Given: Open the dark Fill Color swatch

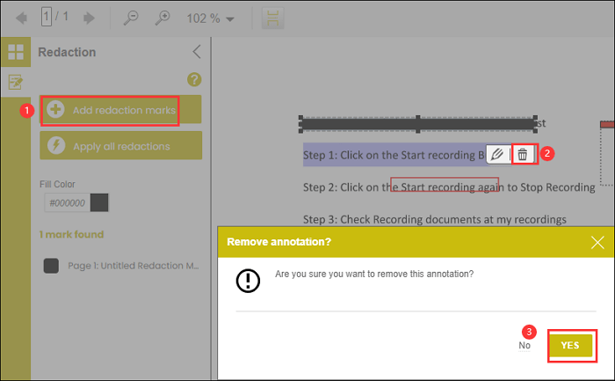Looking at the screenshot, I should point(99,202).
